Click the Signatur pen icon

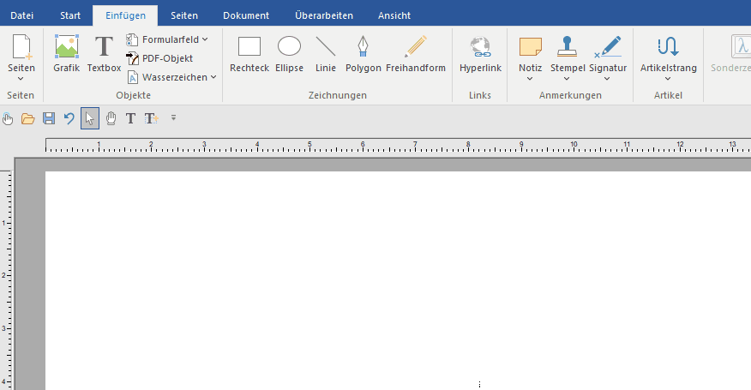pyautogui.click(x=608, y=47)
